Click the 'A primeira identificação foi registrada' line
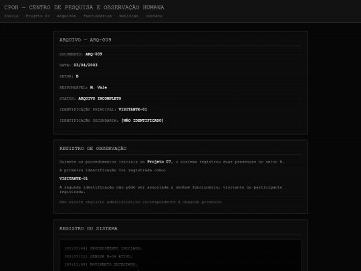The image size is (361, 271). click(x=112, y=171)
